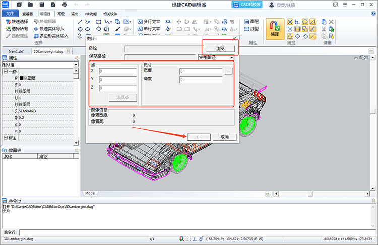Image resolution: width=378 pixels, height=245 pixels.
Task: Click the ortho mode icon in status bar
Action: coord(195,239)
